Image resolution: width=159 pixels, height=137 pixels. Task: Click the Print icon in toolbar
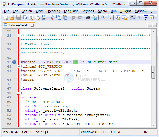44,17
